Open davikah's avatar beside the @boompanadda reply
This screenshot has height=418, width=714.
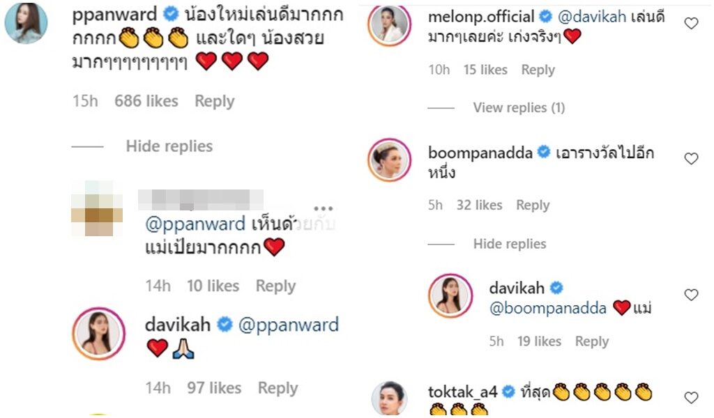pos(450,295)
